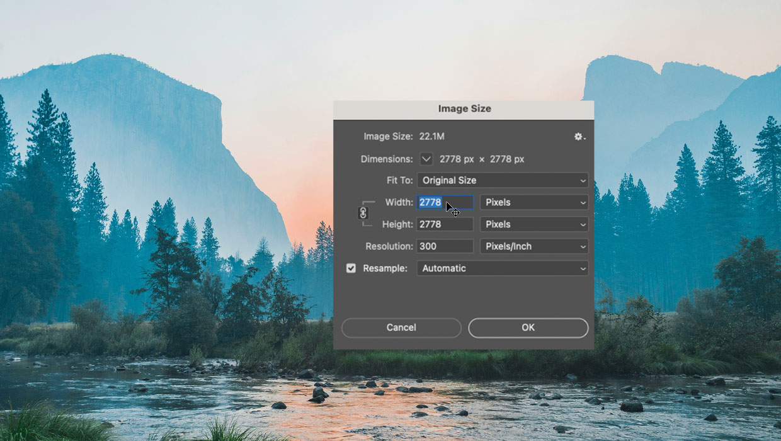
Task: Open the Height units Pixels dropdown
Action: pyautogui.click(x=534, y=224)
